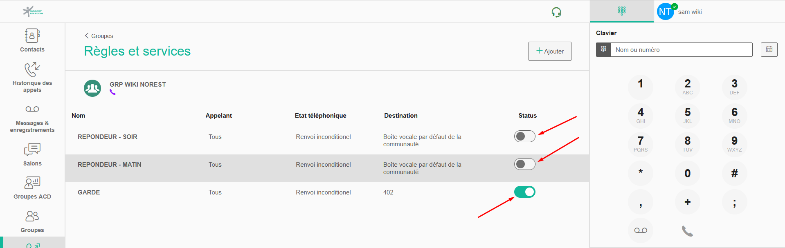The width and height of the screenshot is (785, 248).
Task: Click the REPONDEUR - MATIN destination Boîte vocale text
Action: [422, 168]
